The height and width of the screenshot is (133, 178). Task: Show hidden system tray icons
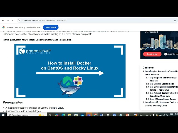[147, 115]
